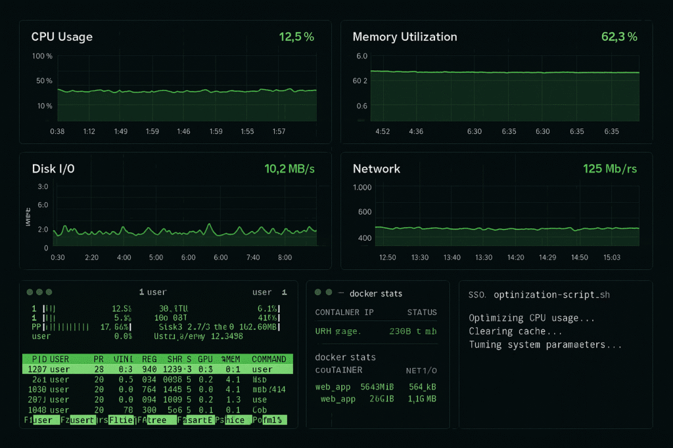Expand the STATUS column in docker stats

coord(422,312)
